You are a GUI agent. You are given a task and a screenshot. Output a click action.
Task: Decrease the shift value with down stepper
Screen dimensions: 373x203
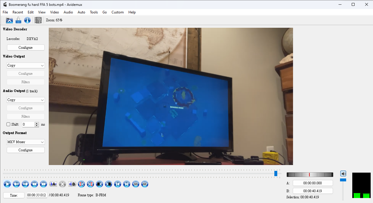(37, 126)
